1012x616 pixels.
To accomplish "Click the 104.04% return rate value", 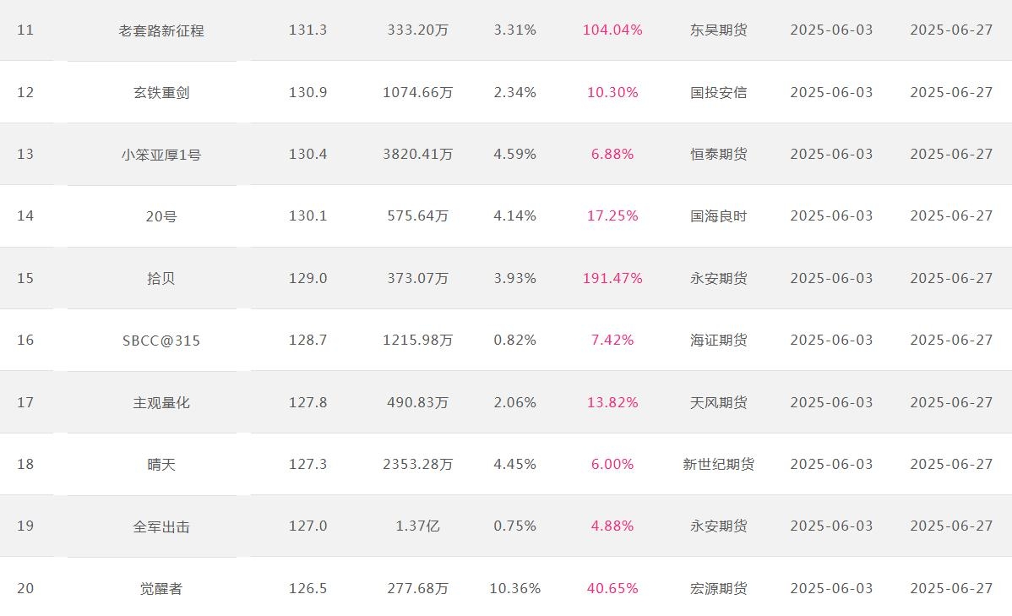I will [612, 30].
